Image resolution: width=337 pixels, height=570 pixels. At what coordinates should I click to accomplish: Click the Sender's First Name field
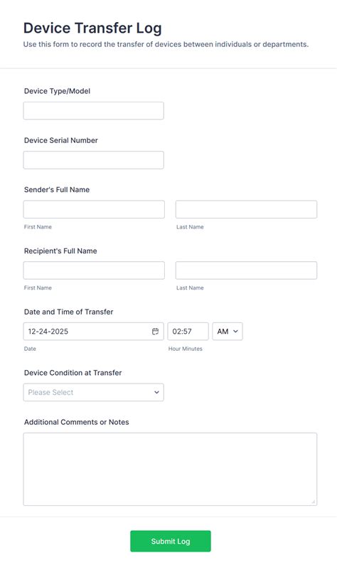pos(94,209)
